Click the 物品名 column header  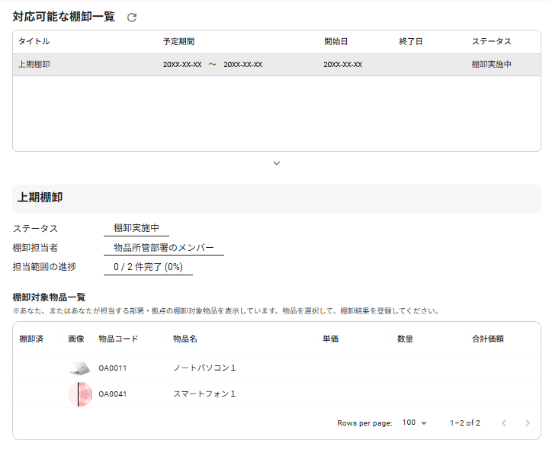pos(185,339)
